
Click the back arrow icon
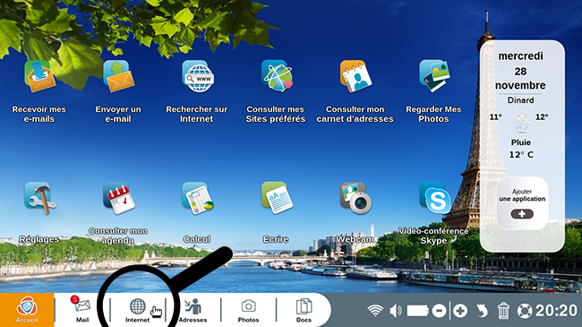click(x=482, y=311)
